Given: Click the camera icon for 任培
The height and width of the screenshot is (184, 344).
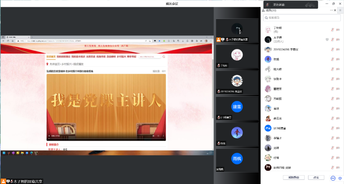Looking at the screenshot, I should [338, 158].
